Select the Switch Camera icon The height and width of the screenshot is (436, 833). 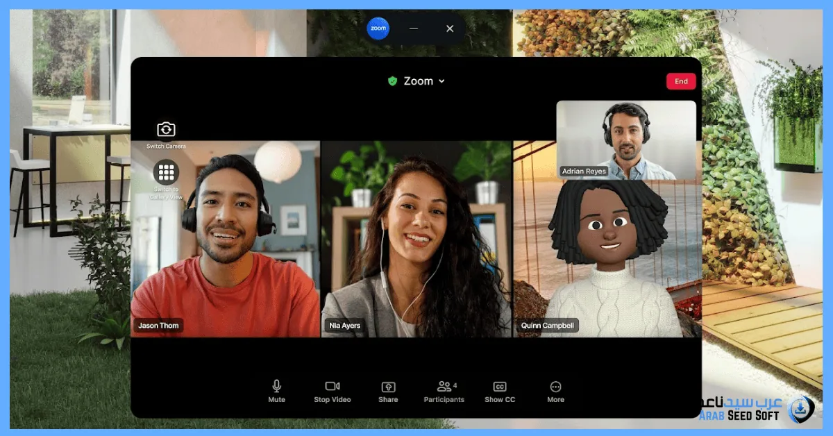point(167,129)
